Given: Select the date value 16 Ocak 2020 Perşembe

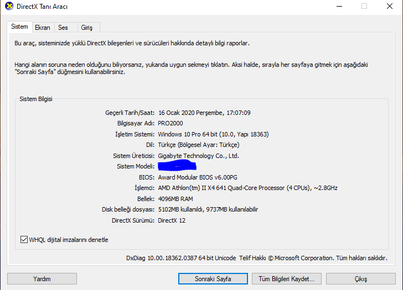Looking at the screenshot, I should pyautogui.click(x=190, y=113).
